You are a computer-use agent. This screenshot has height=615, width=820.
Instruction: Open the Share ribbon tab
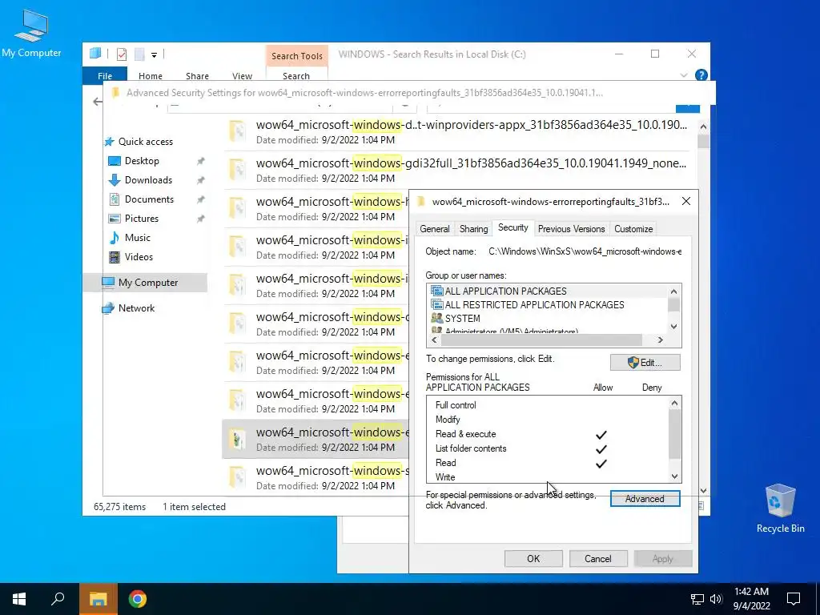pyautogui.click(x=197, y=76)
